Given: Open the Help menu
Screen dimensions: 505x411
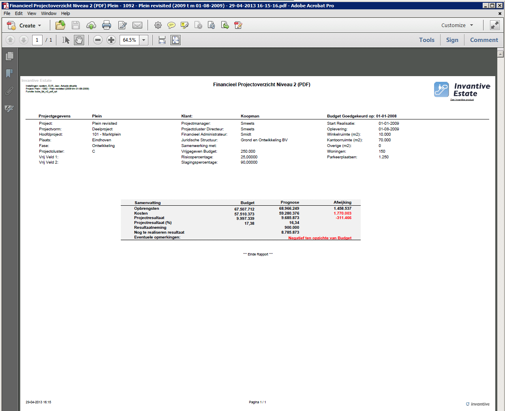Looking at the screenshot, I should 66,13.
